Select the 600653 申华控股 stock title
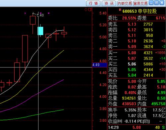 (x=140, y=11)
